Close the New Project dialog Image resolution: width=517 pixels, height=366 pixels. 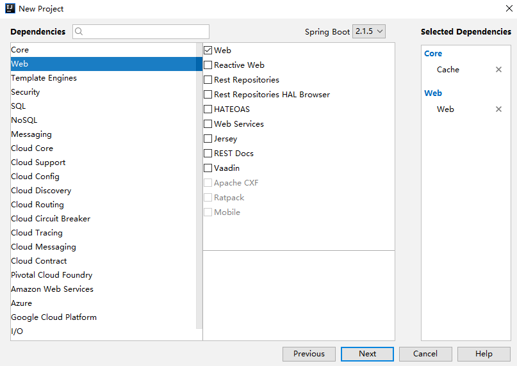coord(509,8)
